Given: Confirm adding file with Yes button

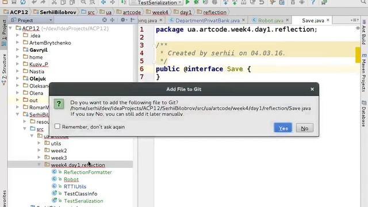Looking at the screenshot, I should point(283,128).
